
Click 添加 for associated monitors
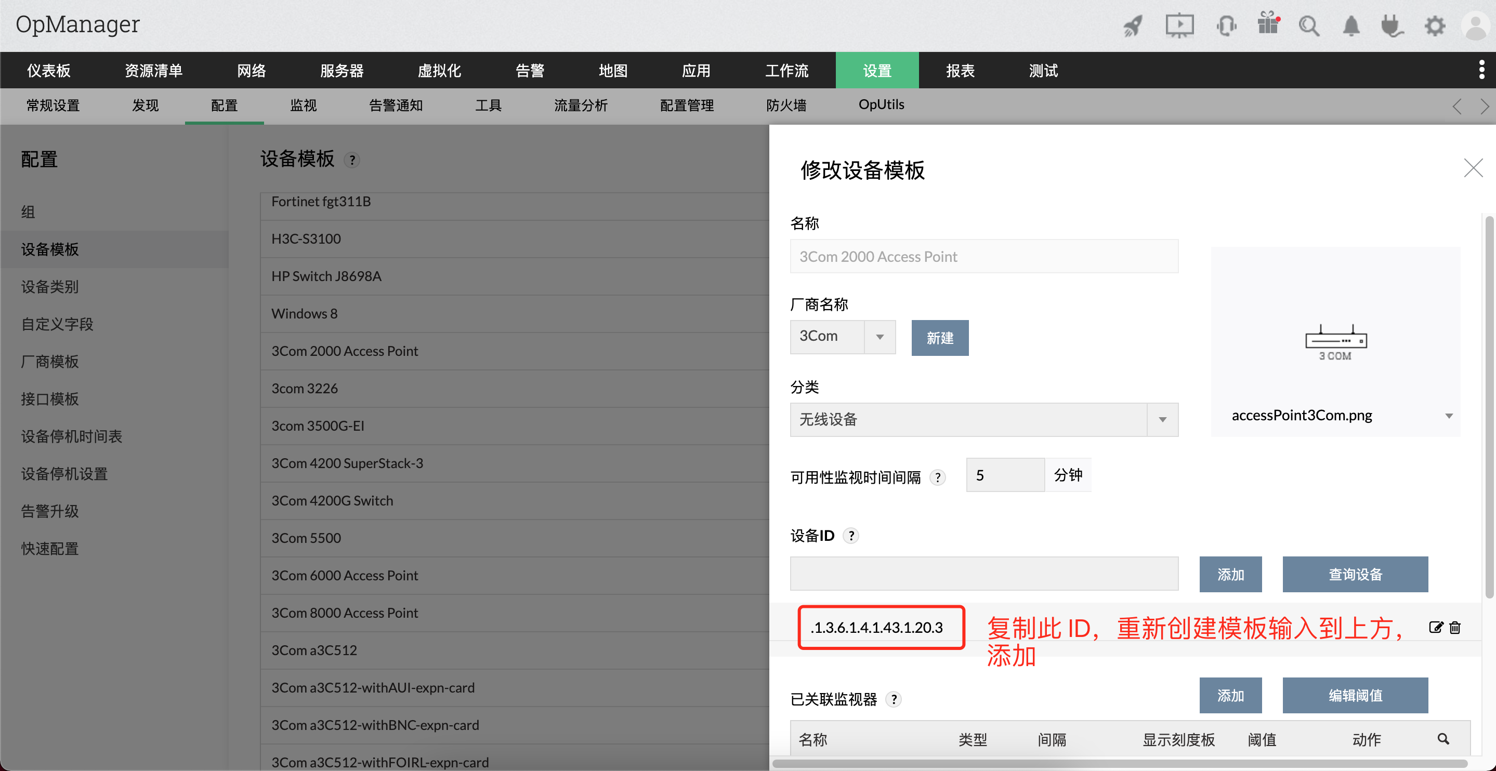pos(1230,695)
